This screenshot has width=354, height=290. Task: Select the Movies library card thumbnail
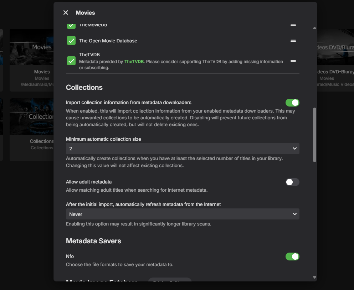(x=31, y=47)
